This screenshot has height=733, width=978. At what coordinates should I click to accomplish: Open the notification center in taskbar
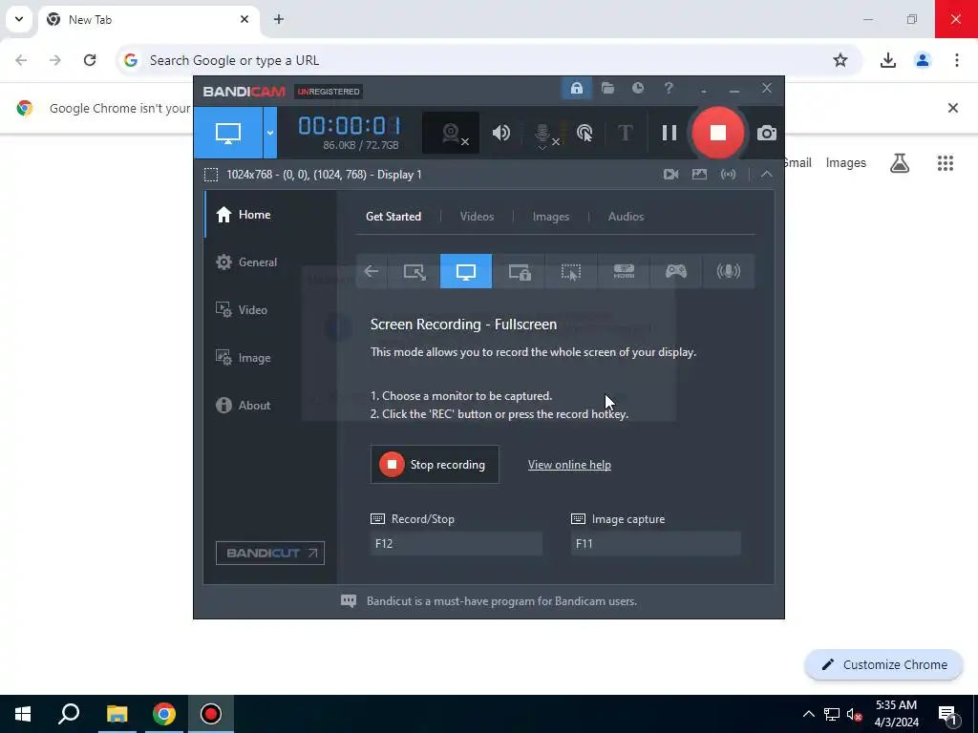pos(947,714)
